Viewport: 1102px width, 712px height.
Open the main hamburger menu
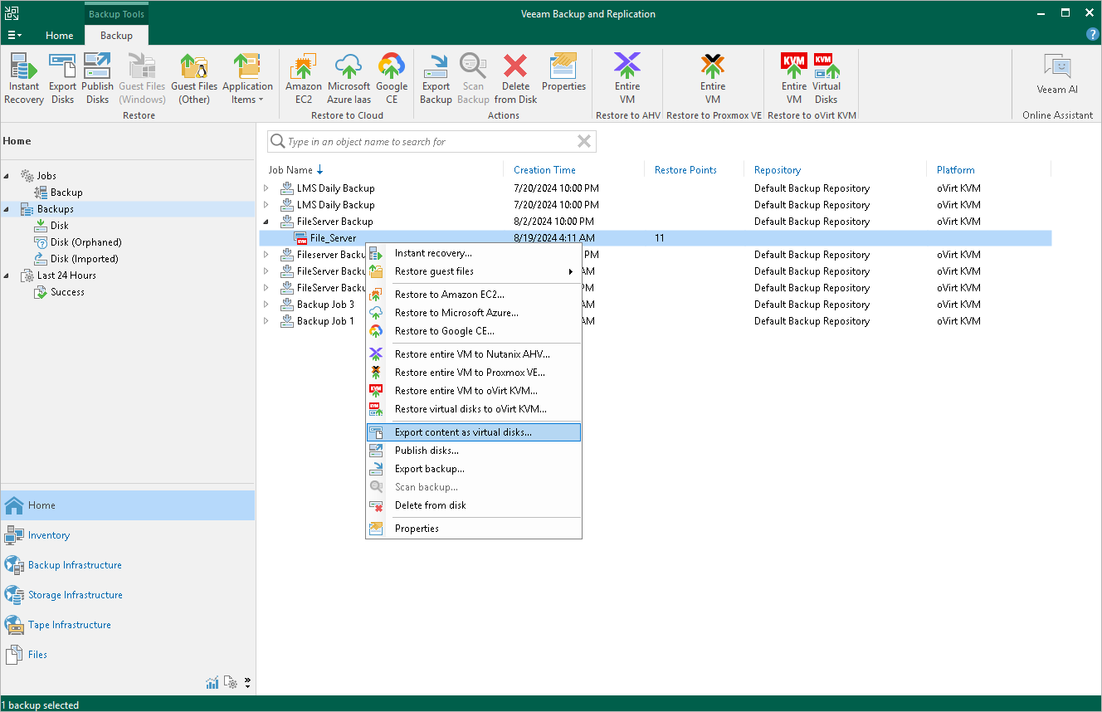point(15,36)
